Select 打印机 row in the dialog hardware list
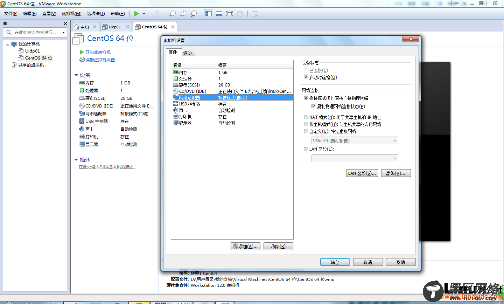 tap(232, 117)
